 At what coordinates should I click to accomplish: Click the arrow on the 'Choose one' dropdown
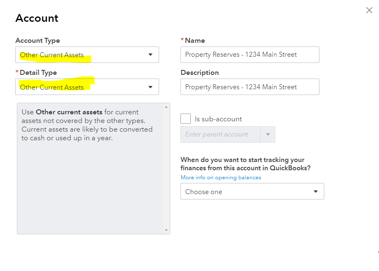point(316,192)
